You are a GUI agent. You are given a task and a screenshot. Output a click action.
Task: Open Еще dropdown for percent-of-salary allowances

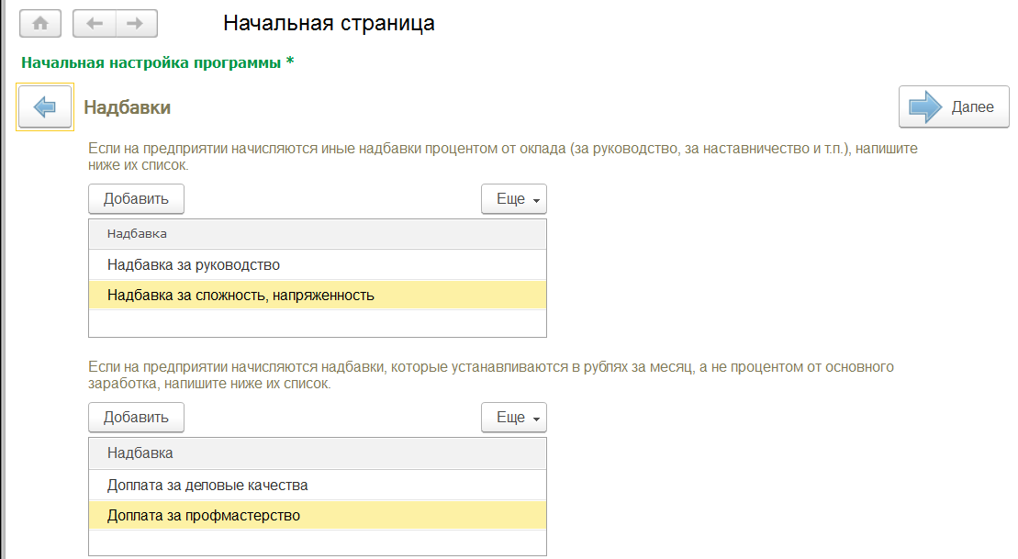click(x=514, y=199)
